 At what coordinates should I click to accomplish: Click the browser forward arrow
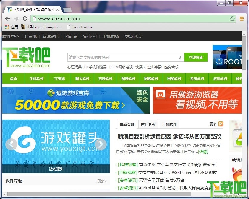(16, 19)
